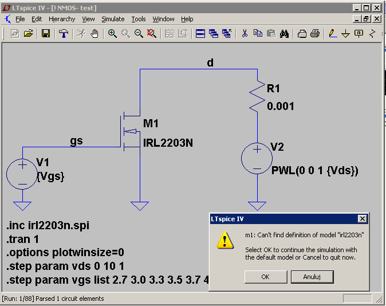Click the LTspice transistor document icon
The height and width of the screenshot is (306, 386).
(x=8, y=19)
